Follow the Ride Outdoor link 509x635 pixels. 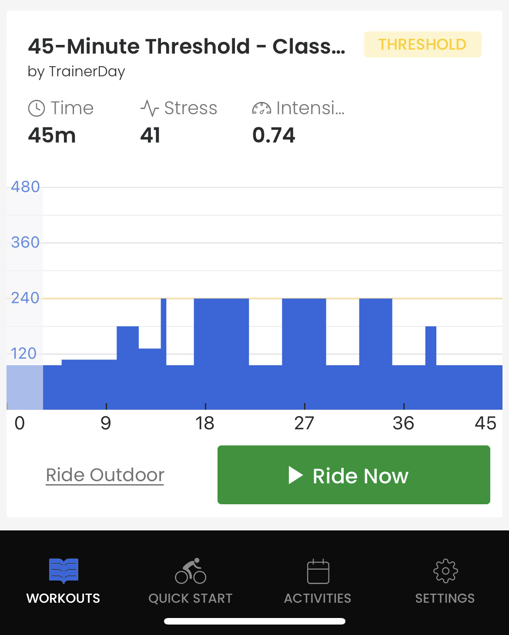[105, 475]
